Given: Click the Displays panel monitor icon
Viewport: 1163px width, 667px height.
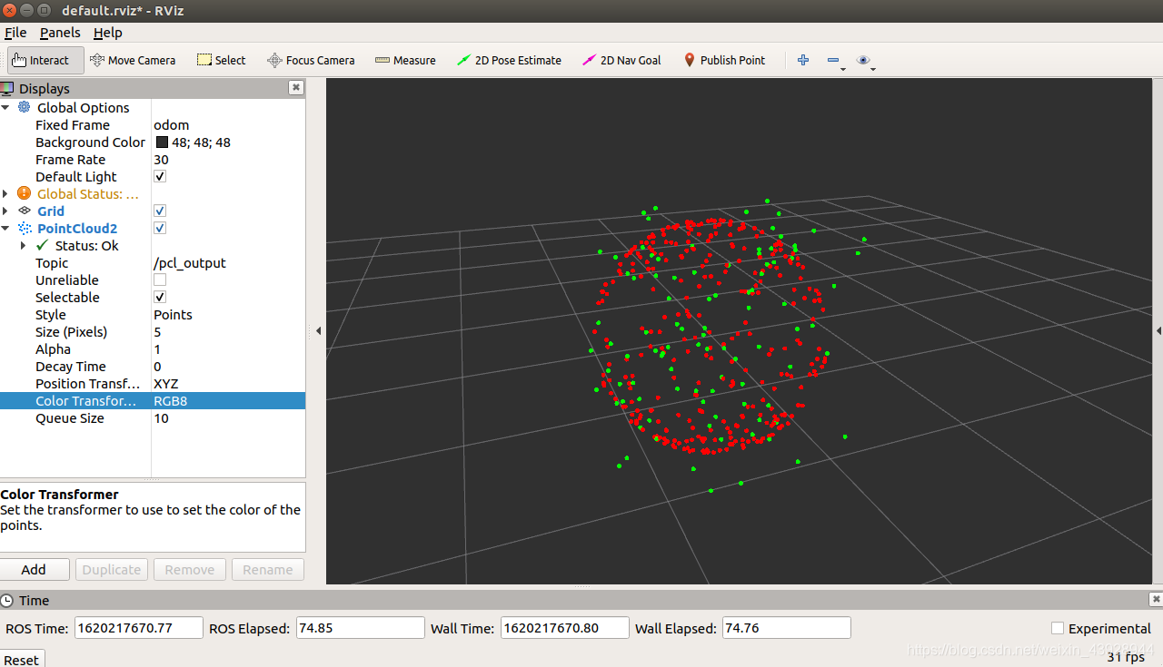Looking at the screenshot, I should [7, 88].
